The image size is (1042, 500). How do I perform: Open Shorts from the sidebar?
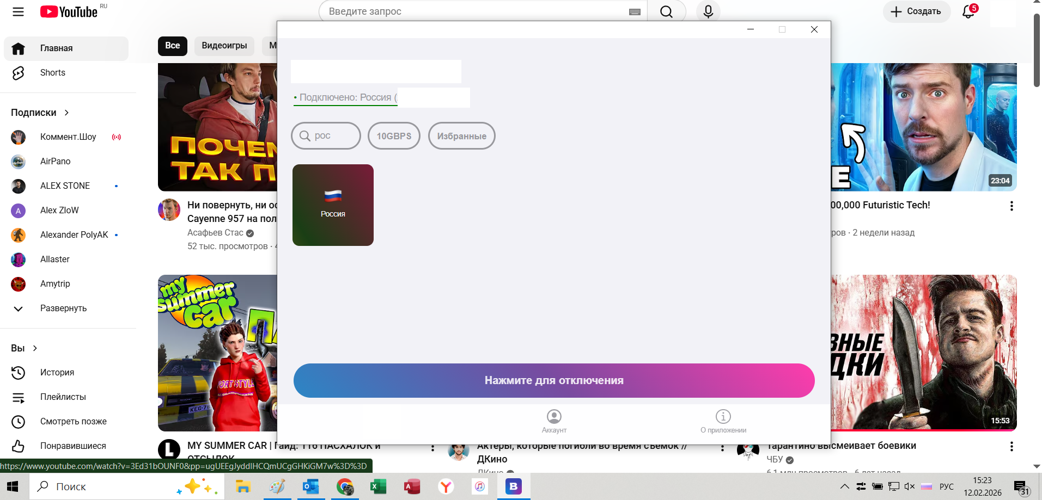pos(53,73)
